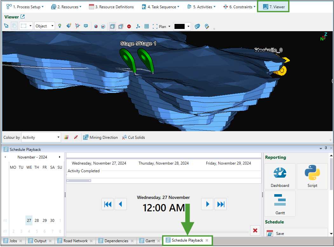Open the Colour by Activity dropdown
Screen dimensions: 334x247
click(41, 138)
